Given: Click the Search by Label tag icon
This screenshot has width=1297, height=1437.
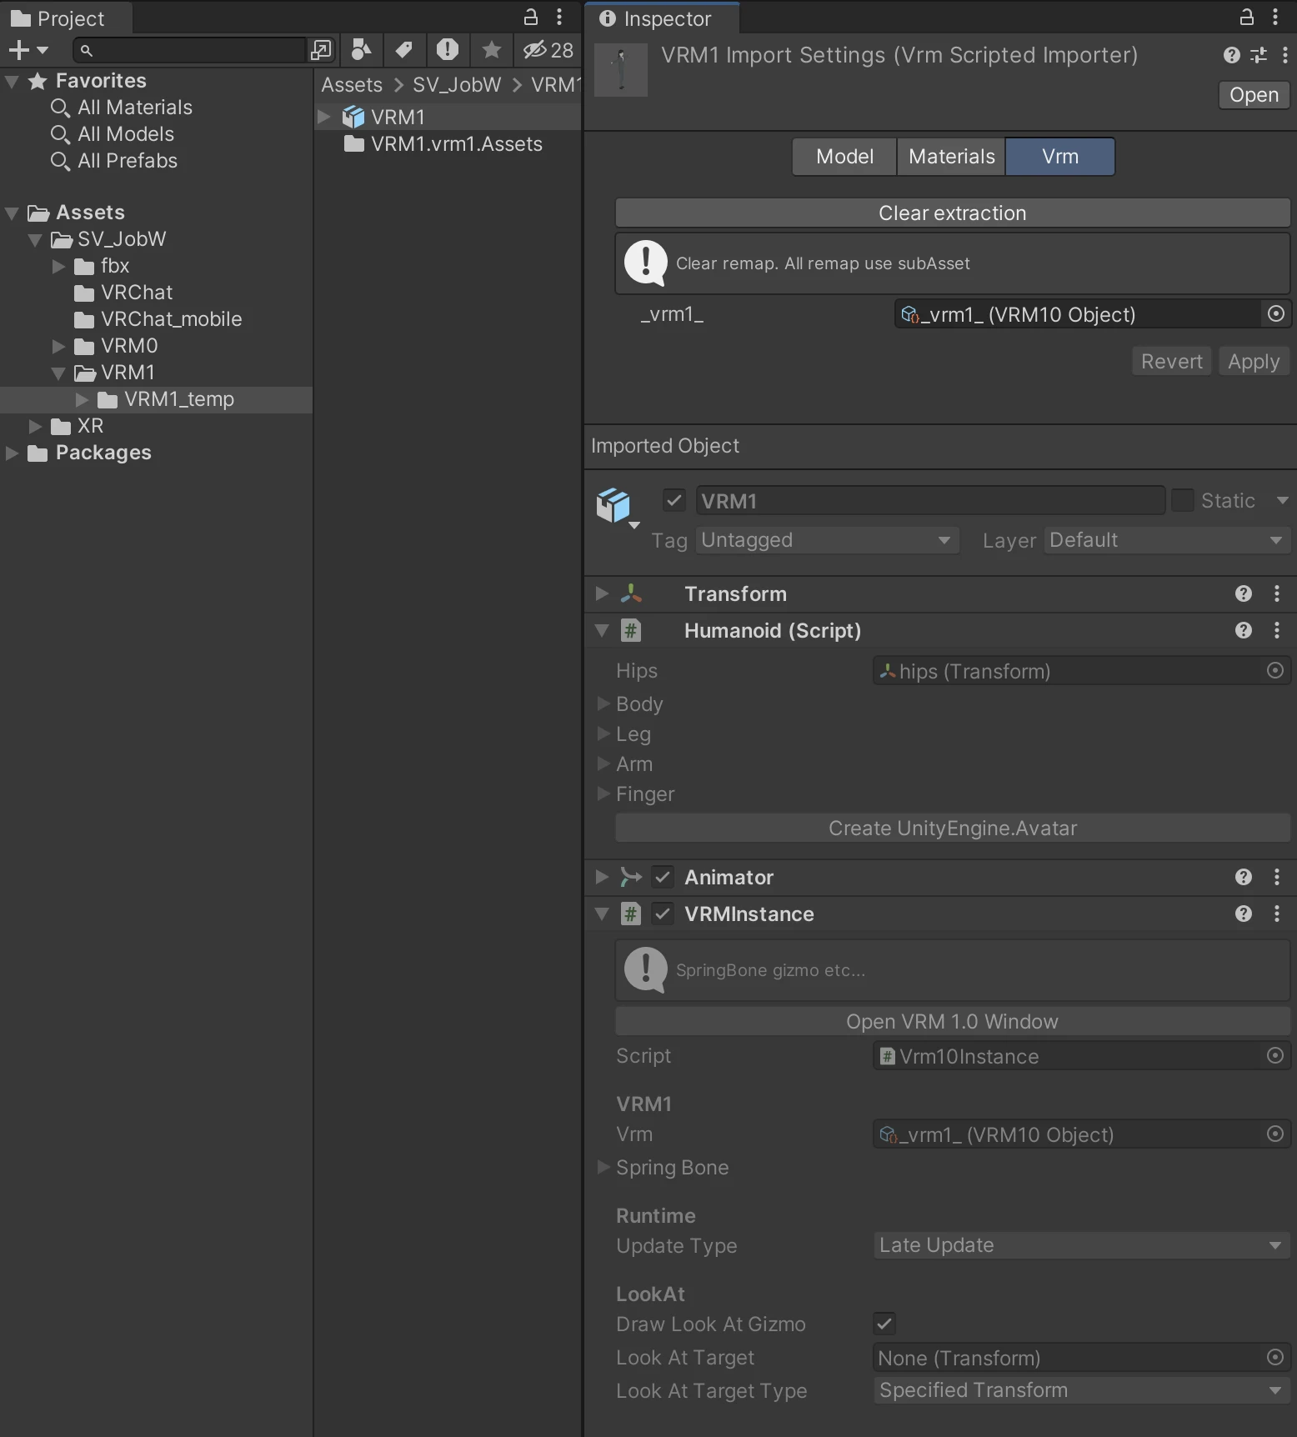Looking at the screenshot, I should 404,50.
